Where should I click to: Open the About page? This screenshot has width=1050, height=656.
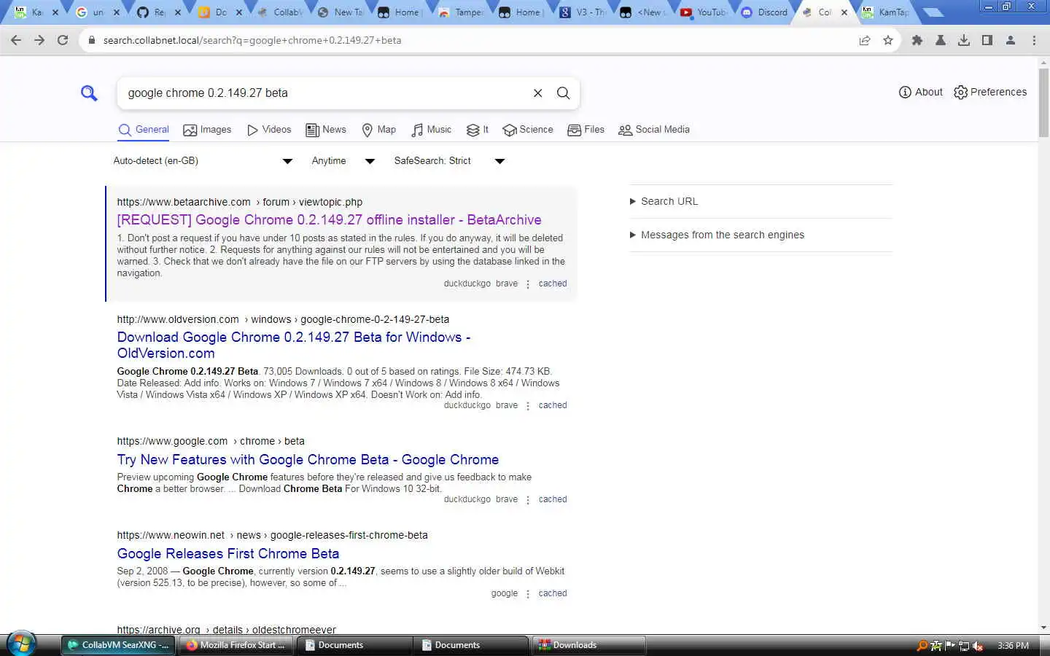point(920,92)
